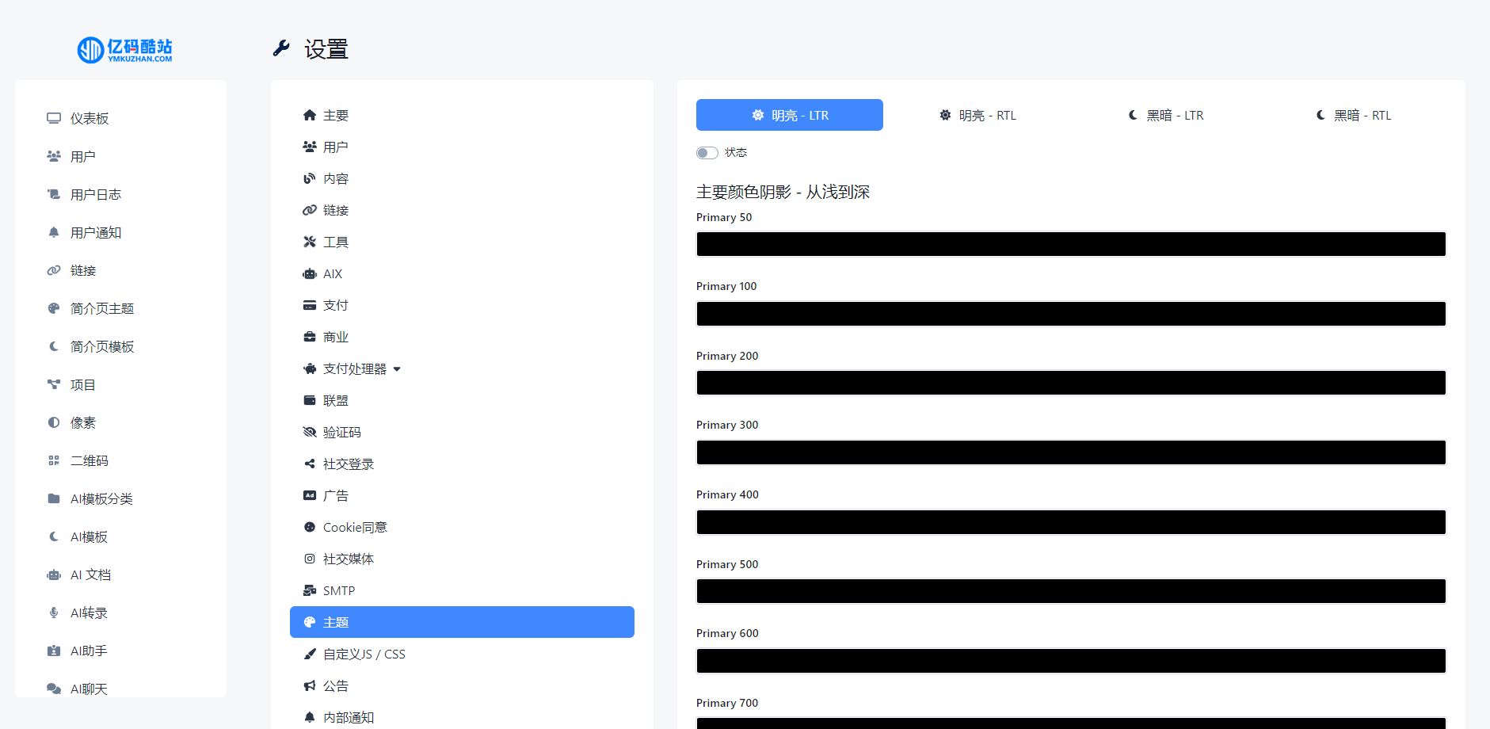The height and width of the screenshot is (729, 1490).
Task: Switch to the 黑暗 - LTR tab
Action: click(x=1165, y=115)
